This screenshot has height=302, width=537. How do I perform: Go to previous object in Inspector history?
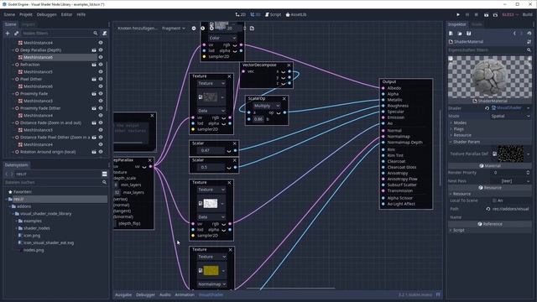click(514, 34)
